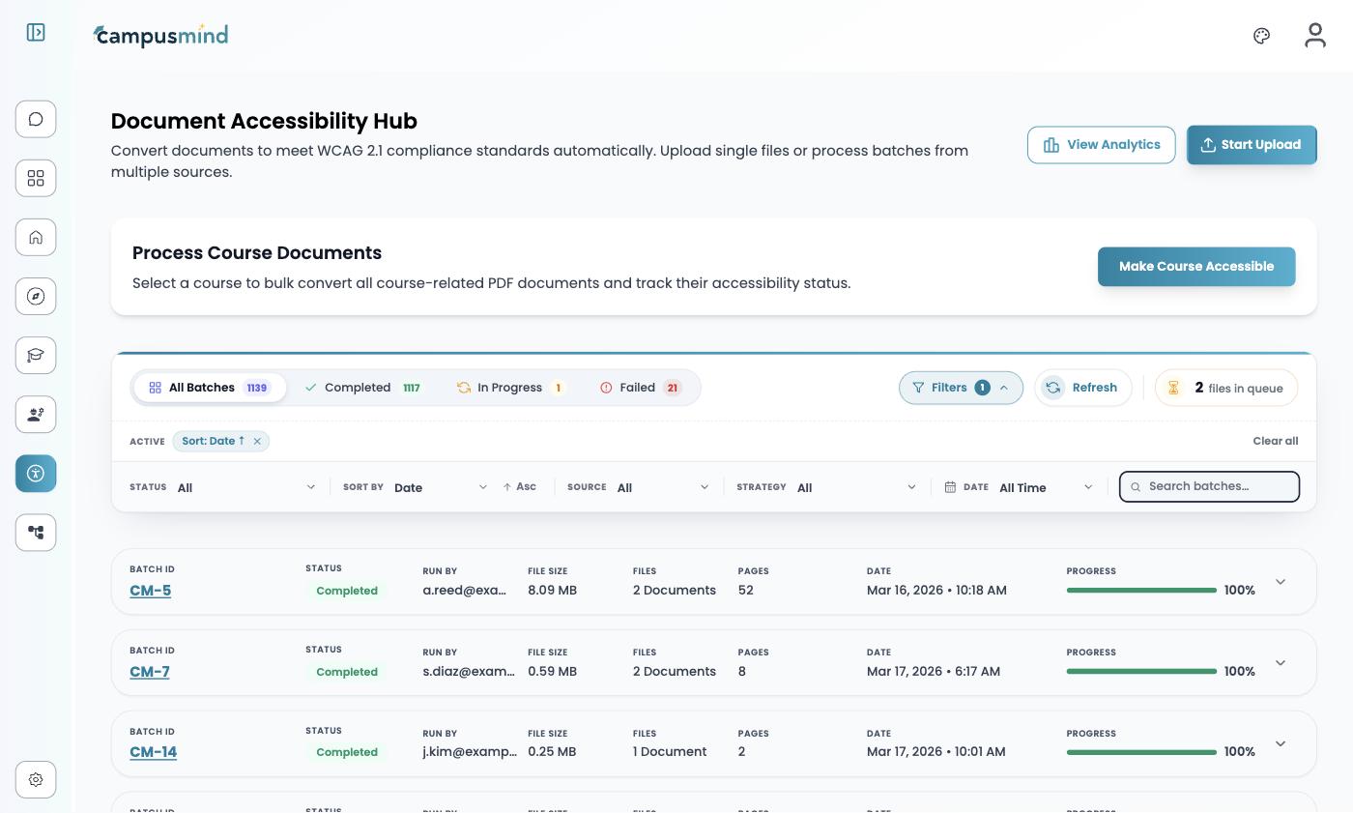The width and height of the screenshot is (1353, 813).
Task: Click Make Course Accessible button
Action: tap(1196, 267)
